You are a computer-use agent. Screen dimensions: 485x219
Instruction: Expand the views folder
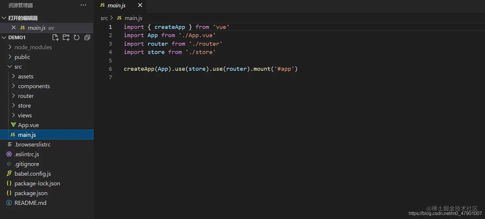13,115
